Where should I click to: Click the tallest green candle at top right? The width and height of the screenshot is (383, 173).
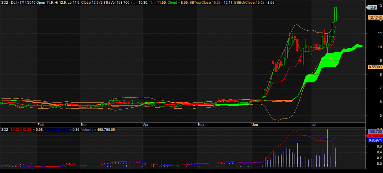tap(336, 14)
